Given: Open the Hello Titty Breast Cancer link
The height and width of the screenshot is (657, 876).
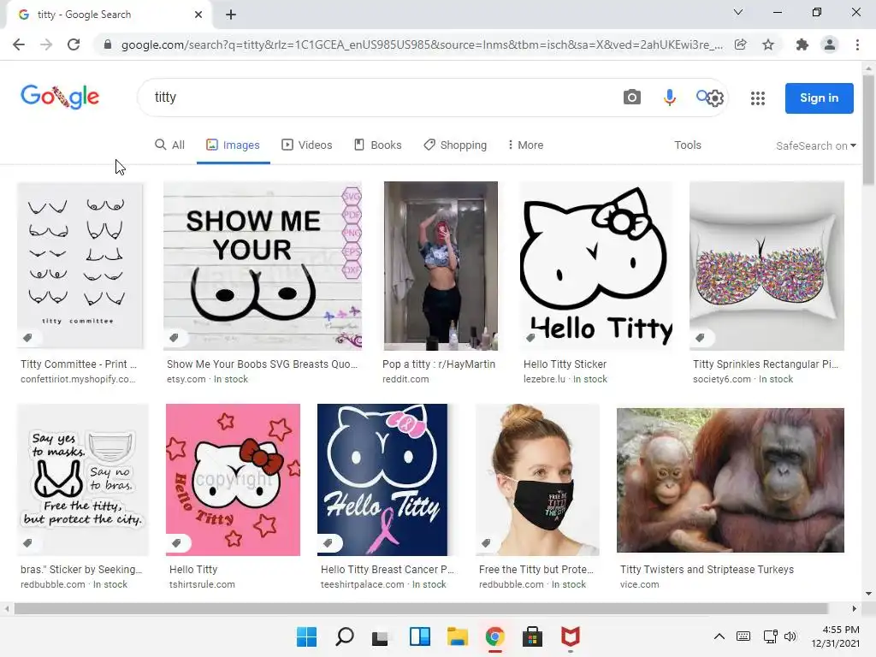Looking at the screenshot, I should 388,569.
